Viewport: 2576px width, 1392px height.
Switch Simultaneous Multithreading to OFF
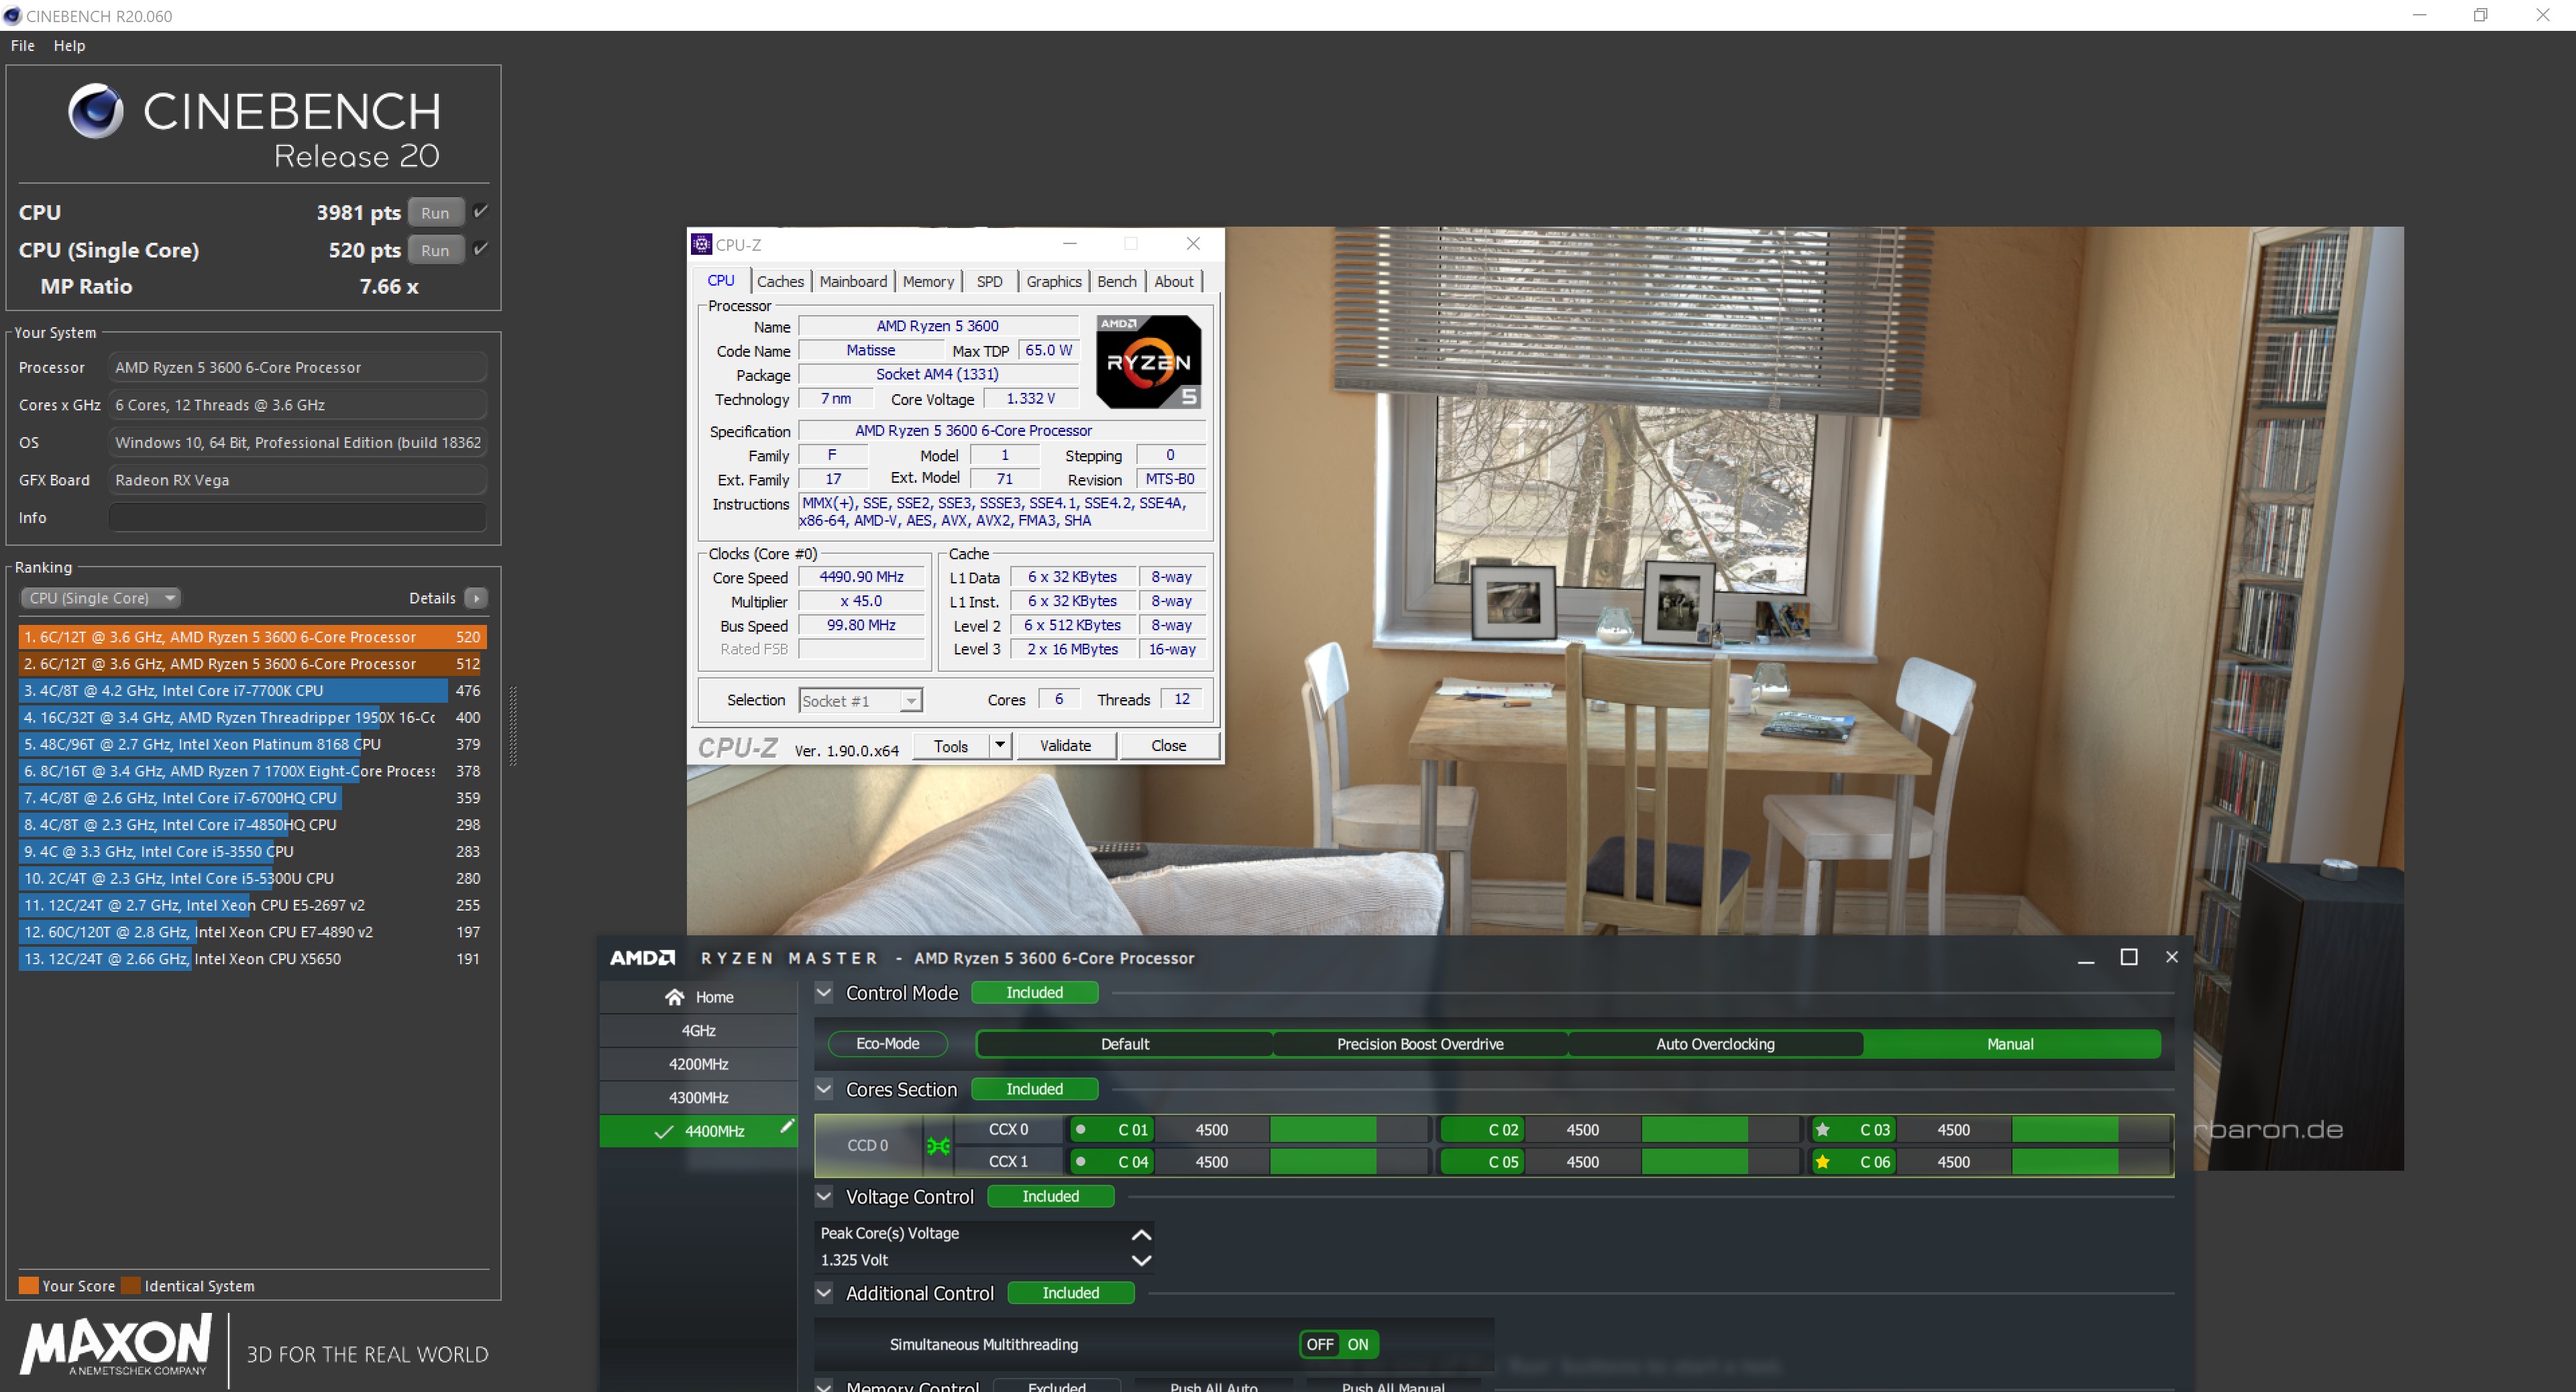coord(1320,1345)
